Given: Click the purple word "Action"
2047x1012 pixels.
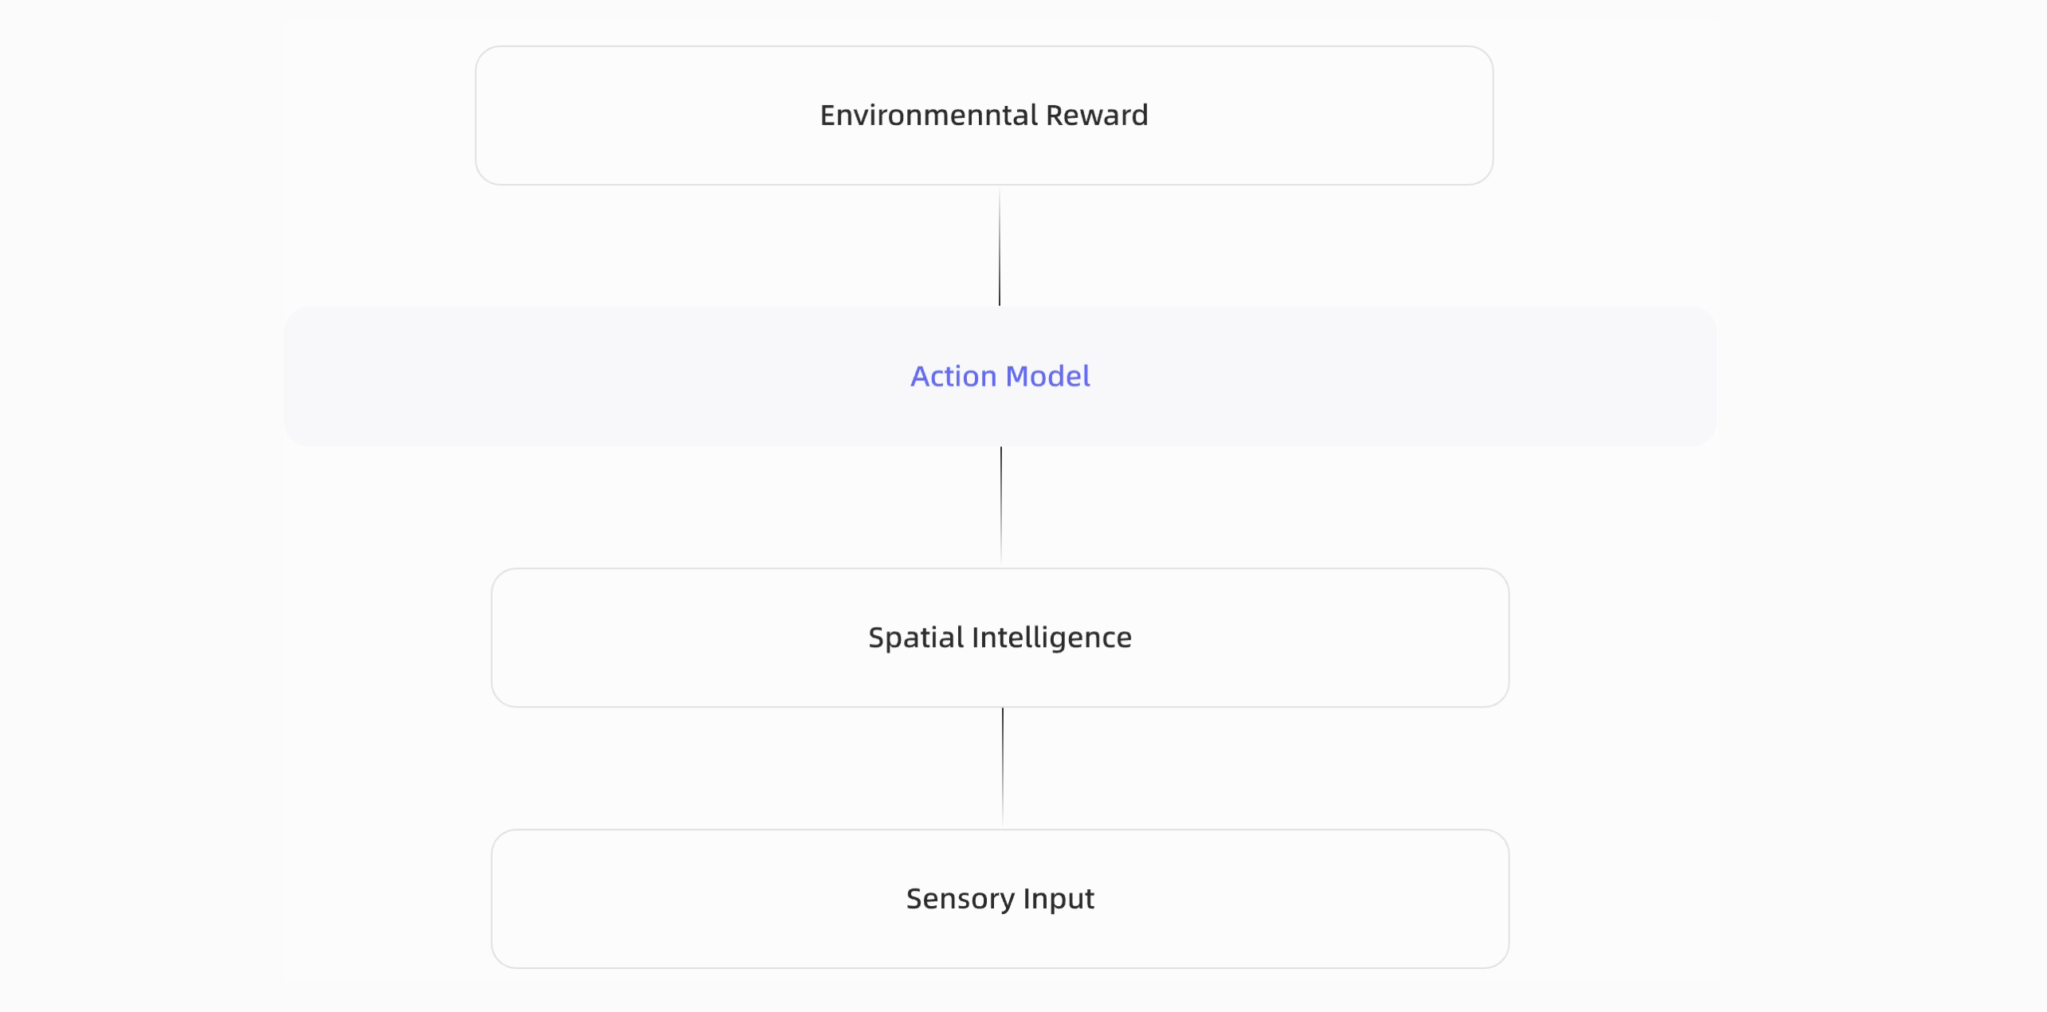Looking at the screenshot, I should (953, 376).
